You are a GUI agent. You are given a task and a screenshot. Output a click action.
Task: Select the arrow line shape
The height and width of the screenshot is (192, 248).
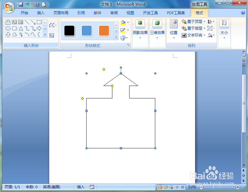click(33, 22)
